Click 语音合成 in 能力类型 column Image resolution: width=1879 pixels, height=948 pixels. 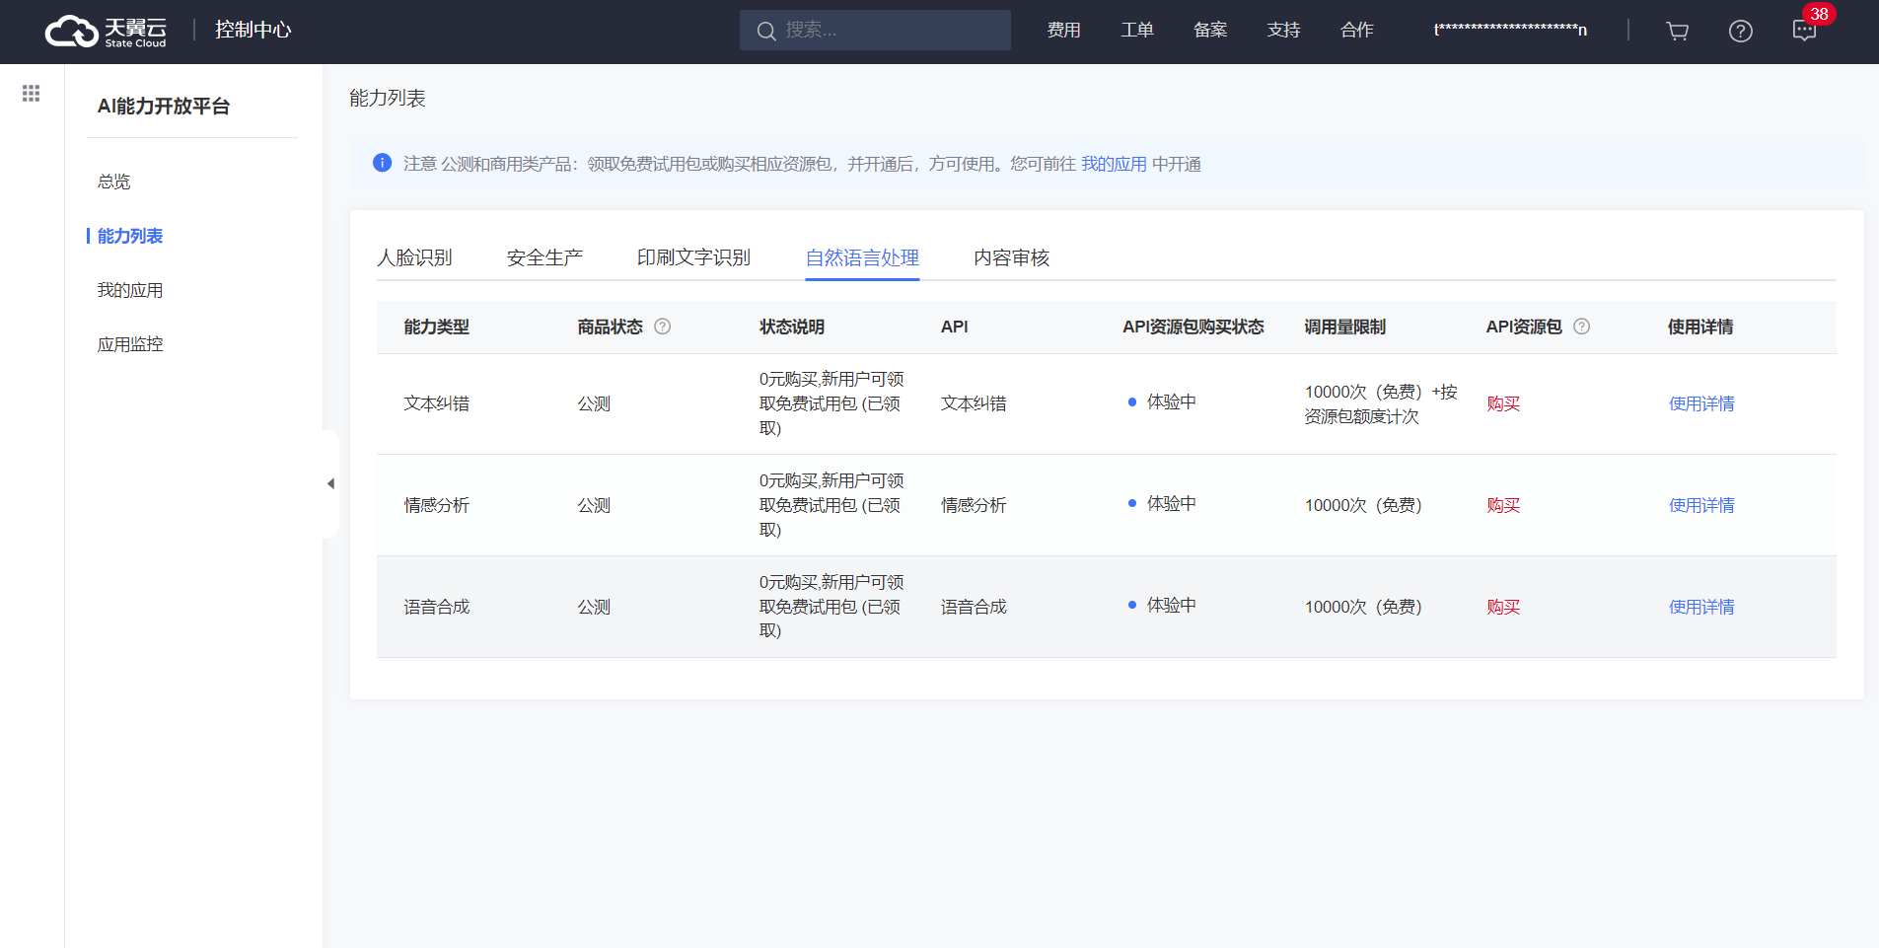click(437, 607)
